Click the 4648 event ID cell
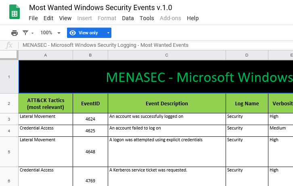 90,152
